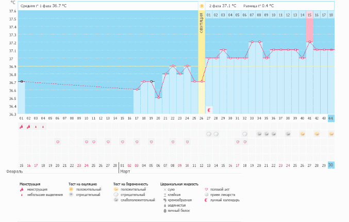The height and width of the screenshot is (222, 349).
Task: Click the first temperature point on day 01
Action: pyautogui.click(x=22, y=81)
